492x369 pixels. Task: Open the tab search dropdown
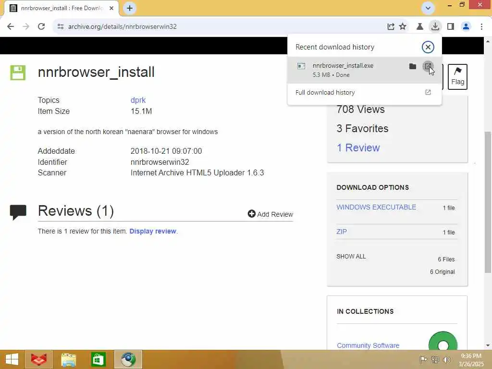[x=428, y=8]
